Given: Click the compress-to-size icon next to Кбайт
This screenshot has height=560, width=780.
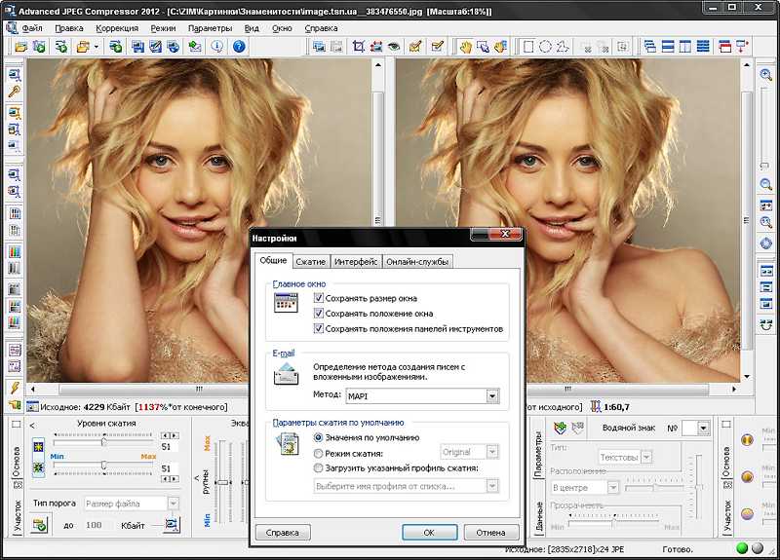Looking at the screenshot, I should (x=172, y=525).
